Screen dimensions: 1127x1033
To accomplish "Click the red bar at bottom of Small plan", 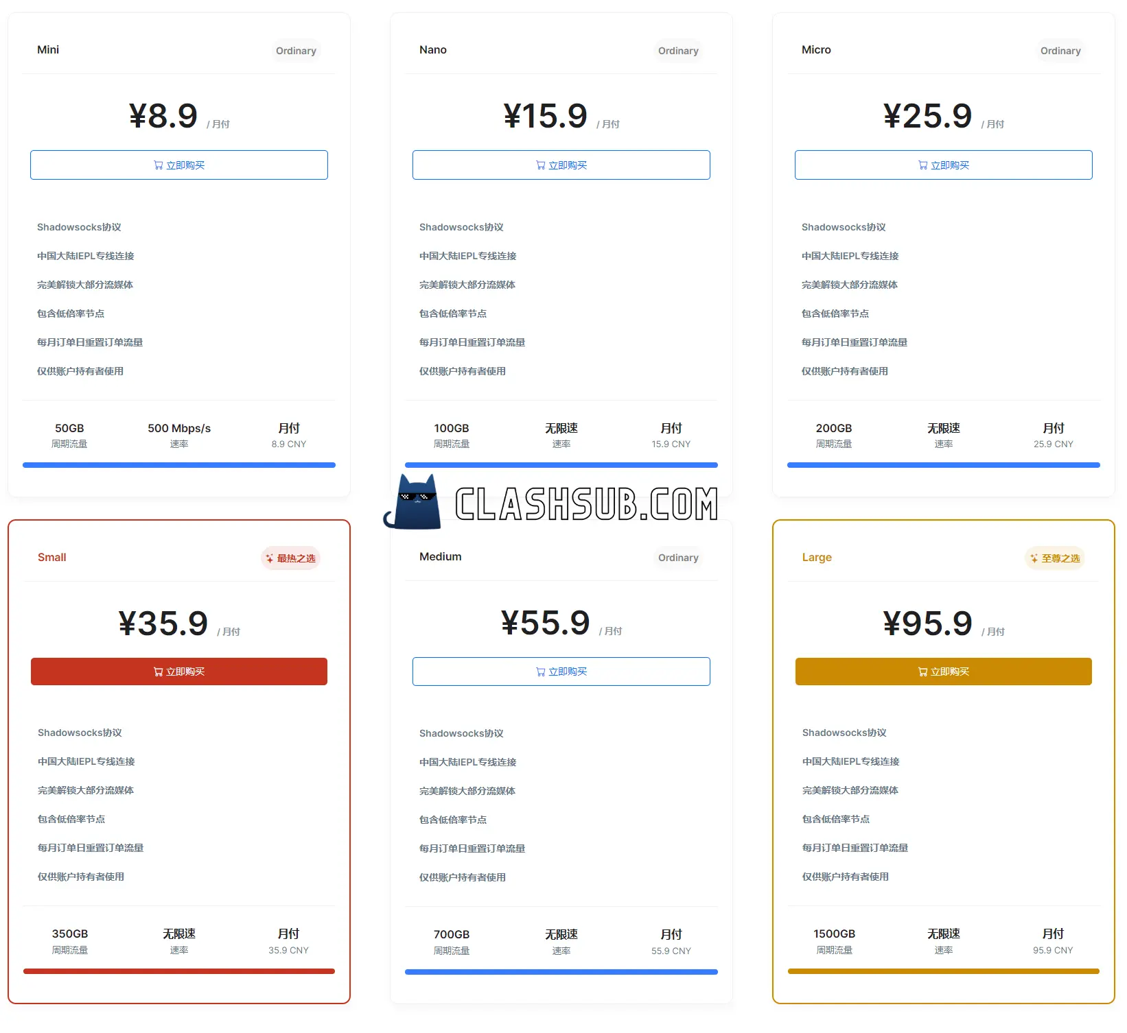I will 179,971.
